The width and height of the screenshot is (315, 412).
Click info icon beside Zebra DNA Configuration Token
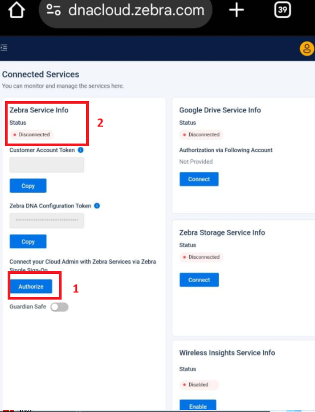point(97,206)
